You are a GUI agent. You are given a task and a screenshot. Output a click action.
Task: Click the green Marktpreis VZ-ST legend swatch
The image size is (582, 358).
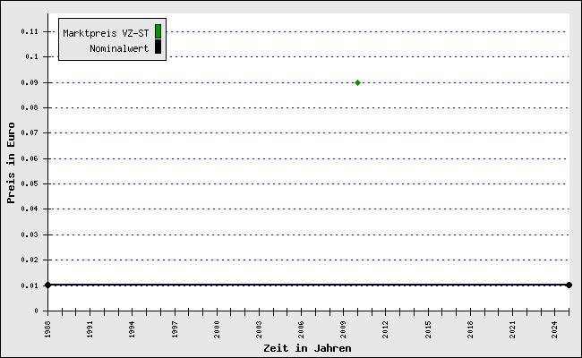158,32
